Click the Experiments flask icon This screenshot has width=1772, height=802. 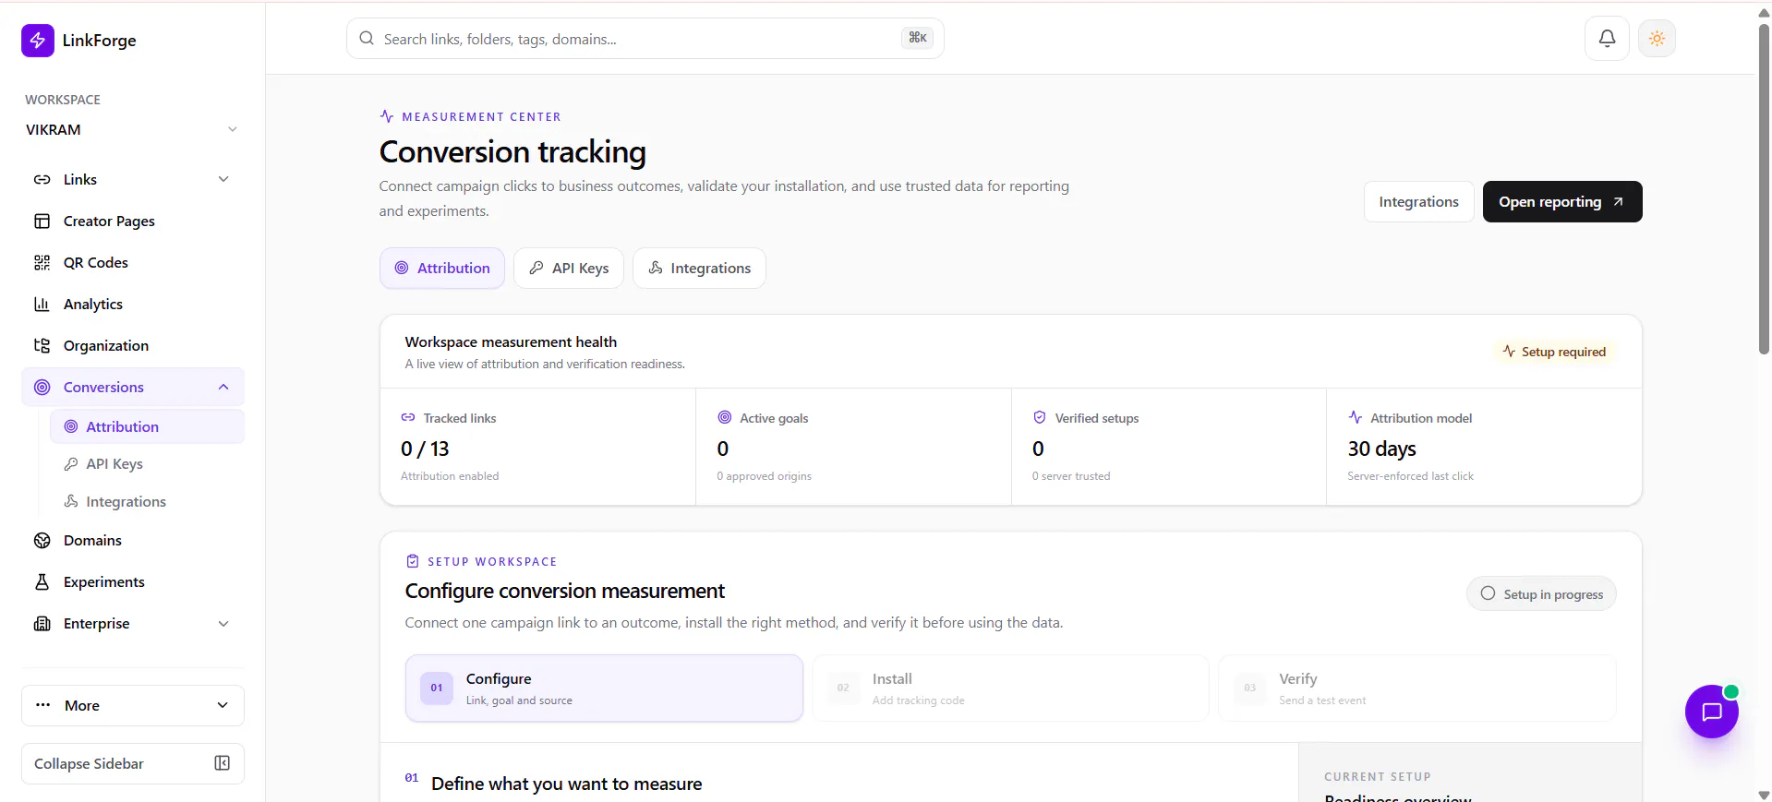click(x=42, y=582)
